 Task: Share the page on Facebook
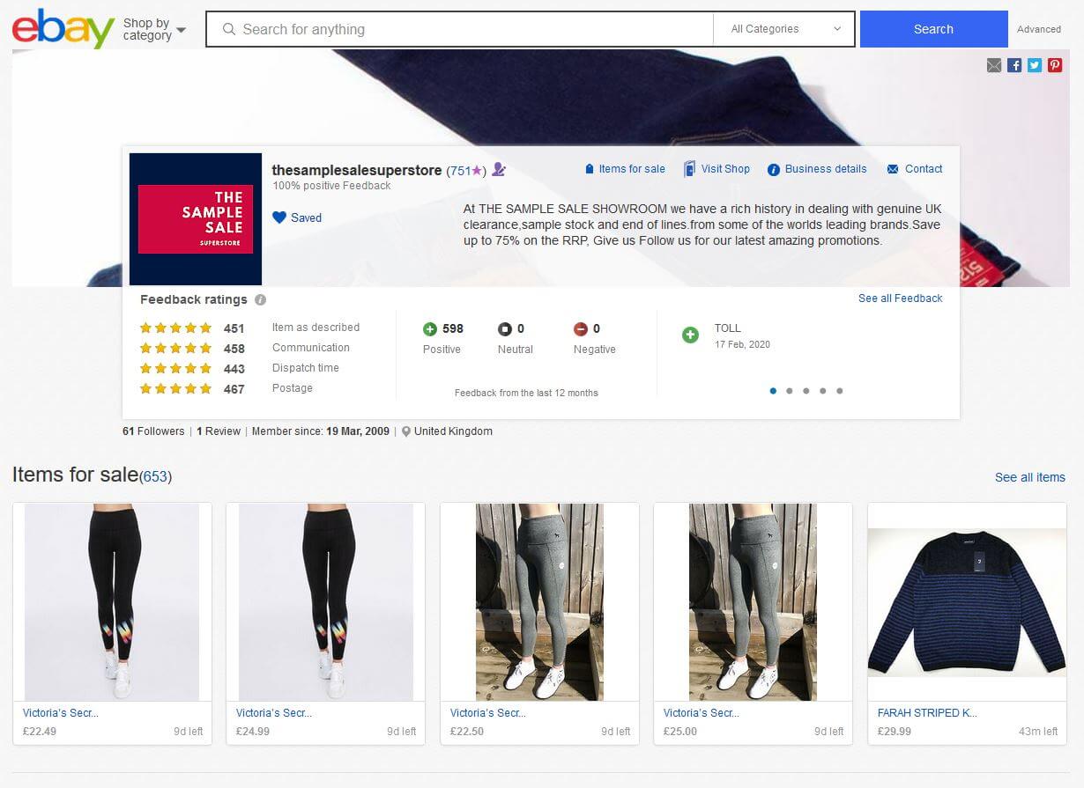[1014, 64]
